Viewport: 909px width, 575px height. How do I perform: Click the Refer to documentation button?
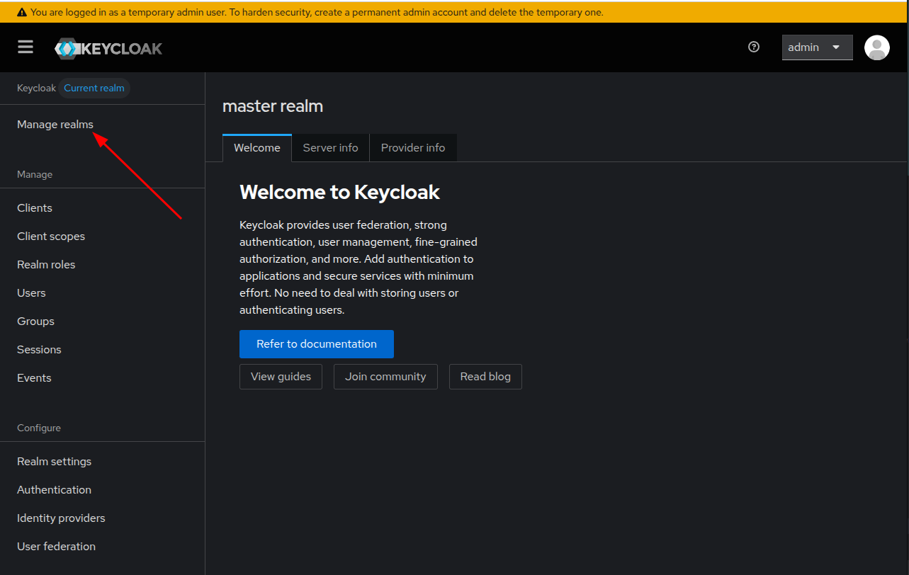pos(317,344)
